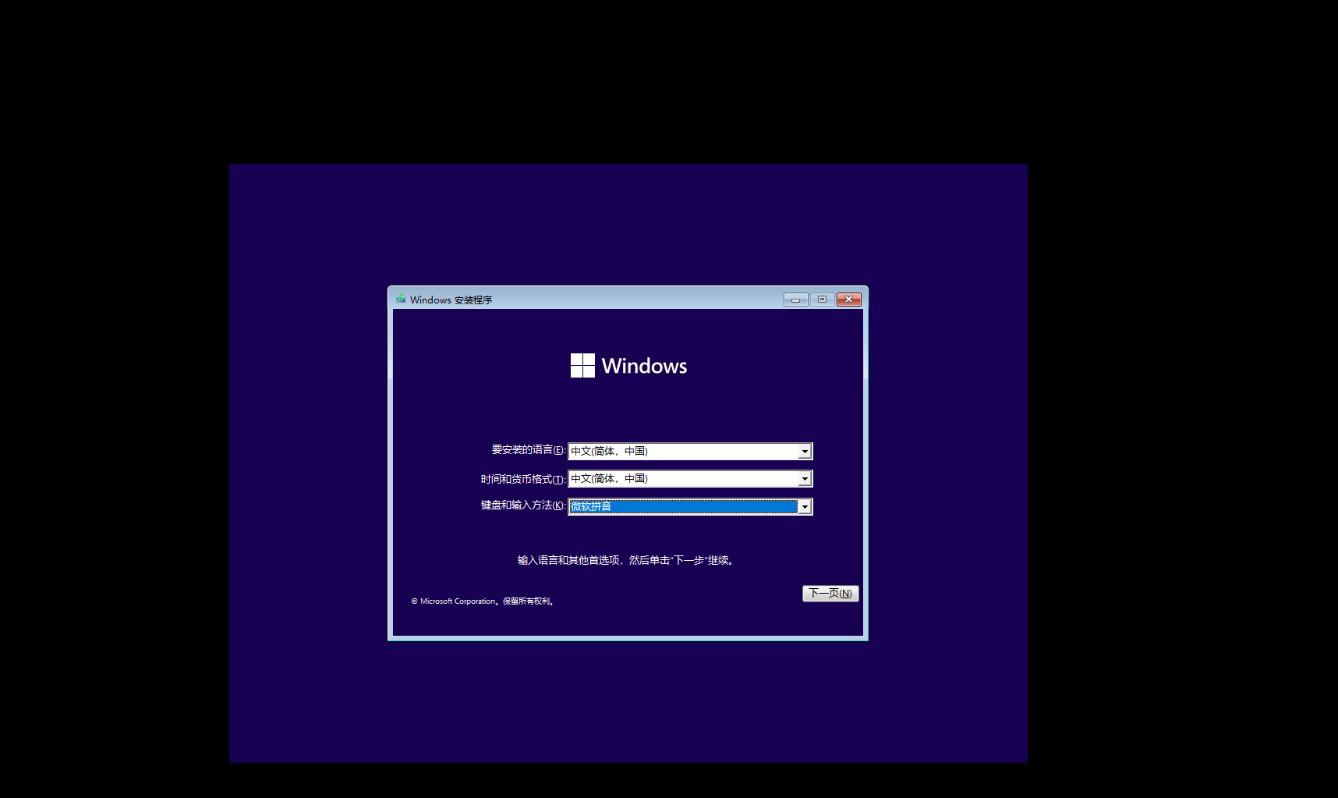Minimize the Windows 安装程序 window
The height and width of the screenshot is (798, 1338).
tap(795, 300)
